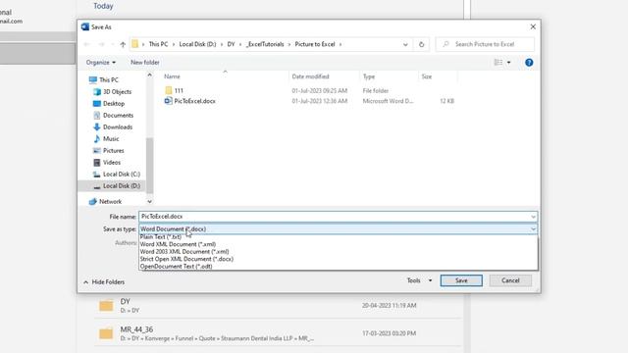Click Hide Folders
The width and height of the screenshot is (628, 353).
pos(104,282)
